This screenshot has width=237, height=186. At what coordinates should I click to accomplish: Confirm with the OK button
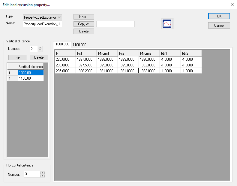[x=219, y=16]
